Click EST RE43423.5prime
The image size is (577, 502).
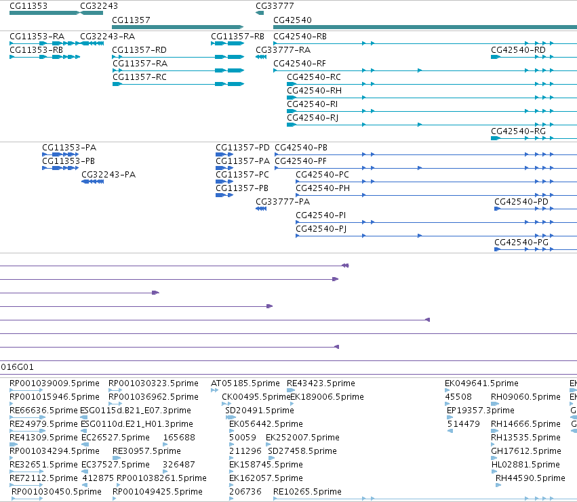pos(321,383)
